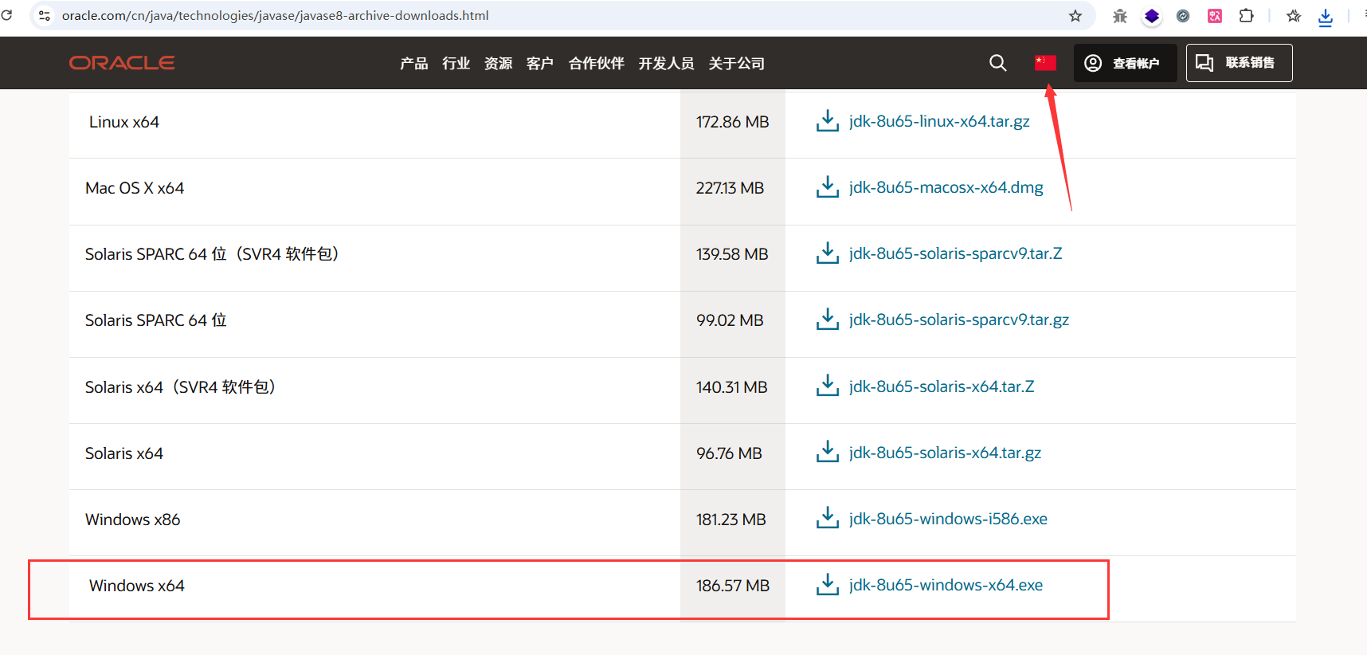1367x655 pixels.
Task: Open the browser downloads icon
Action: point(1326,17)
